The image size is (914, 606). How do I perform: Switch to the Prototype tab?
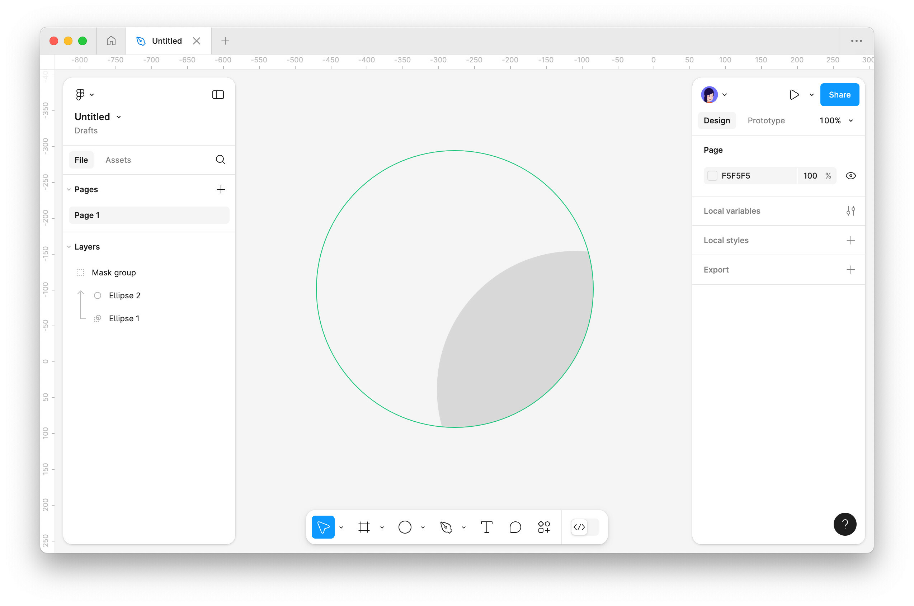(766, 120)
